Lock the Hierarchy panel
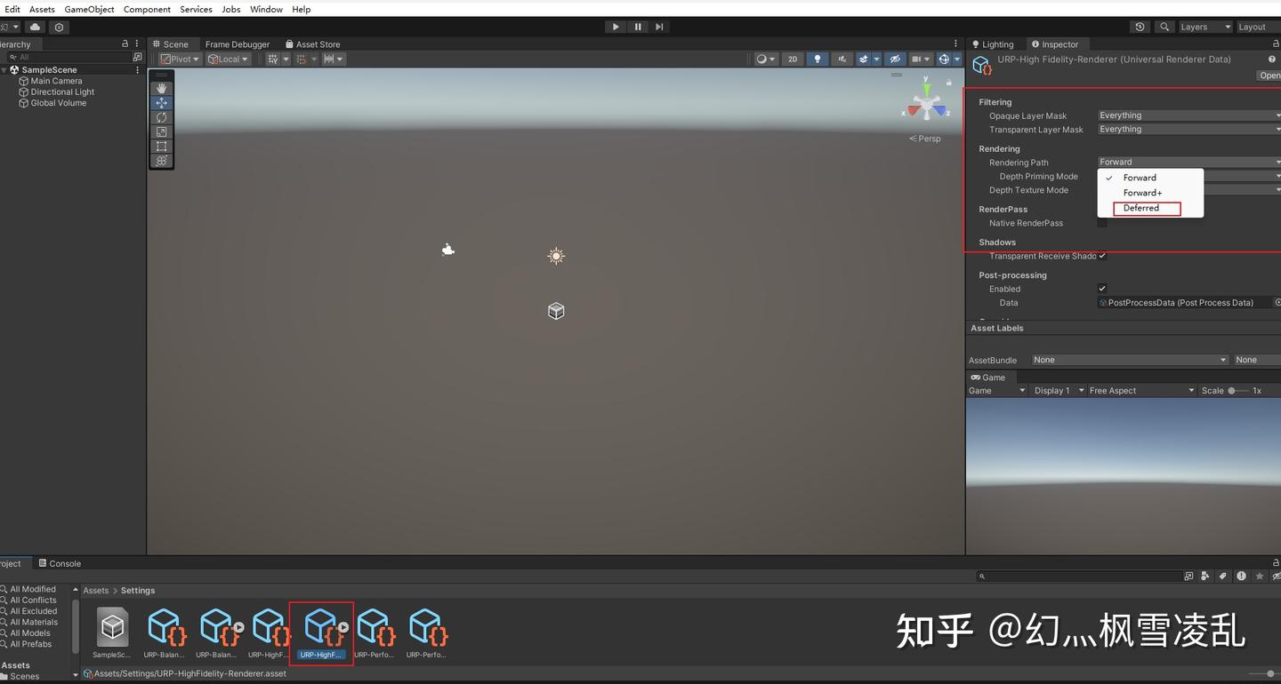Viewport: 1281px width, 684px height. (x=125, y=44)
